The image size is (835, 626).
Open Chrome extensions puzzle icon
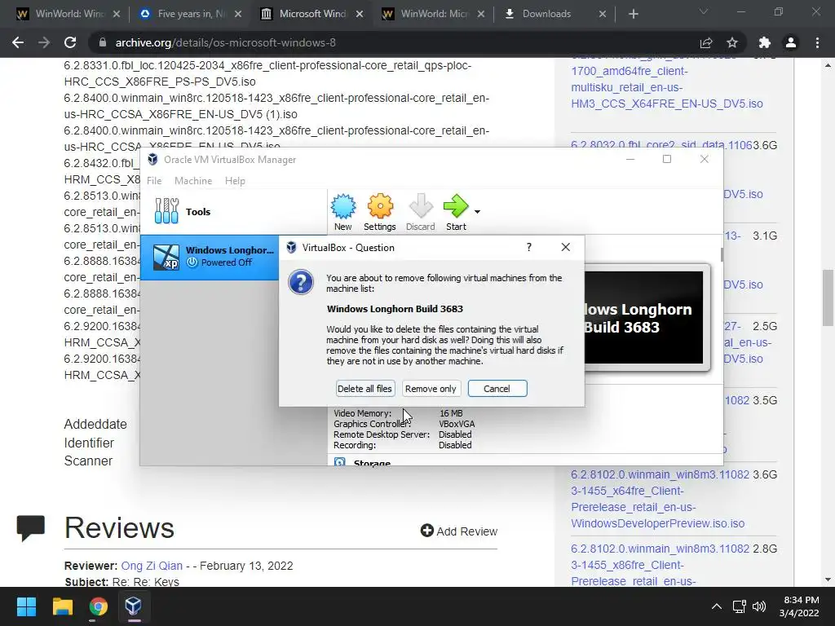tap(765, 42)
